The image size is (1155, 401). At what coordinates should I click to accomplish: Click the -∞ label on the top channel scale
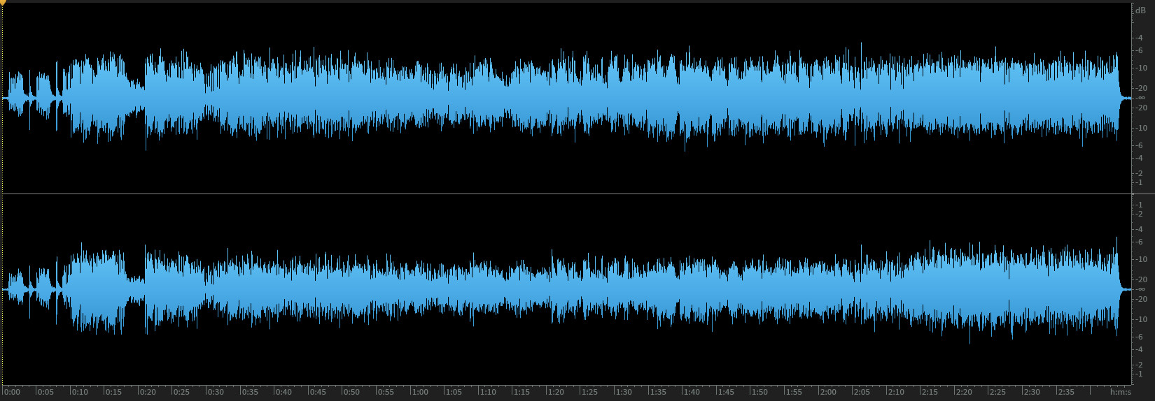point(1140,98)
